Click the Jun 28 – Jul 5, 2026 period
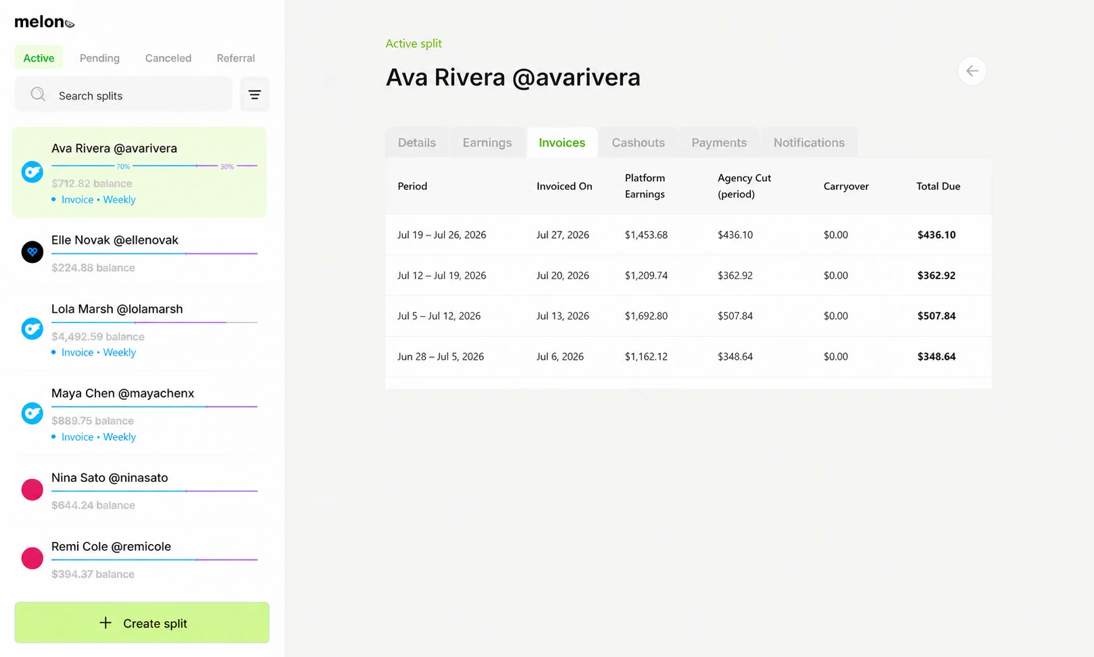The height and width of the screenshot is (657, 1094). pyautogui.click(x=441, y=356)
